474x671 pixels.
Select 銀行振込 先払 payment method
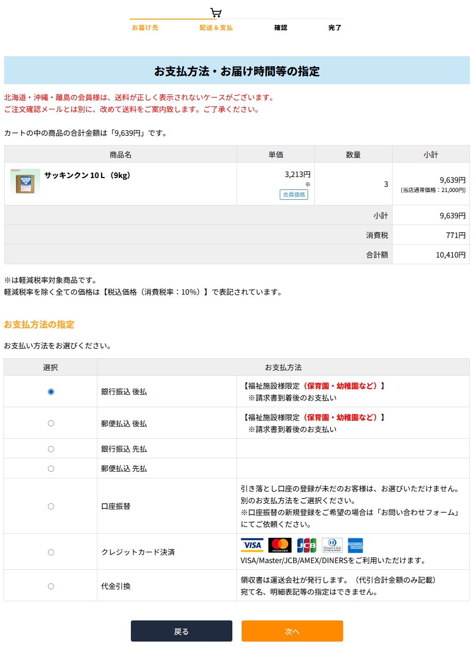click(x=50, y=449)
